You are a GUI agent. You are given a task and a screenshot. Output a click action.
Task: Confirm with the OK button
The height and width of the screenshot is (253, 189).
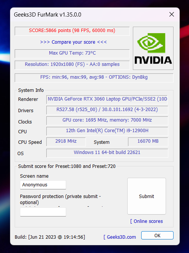pyautogui.click(x=157, y=235)
